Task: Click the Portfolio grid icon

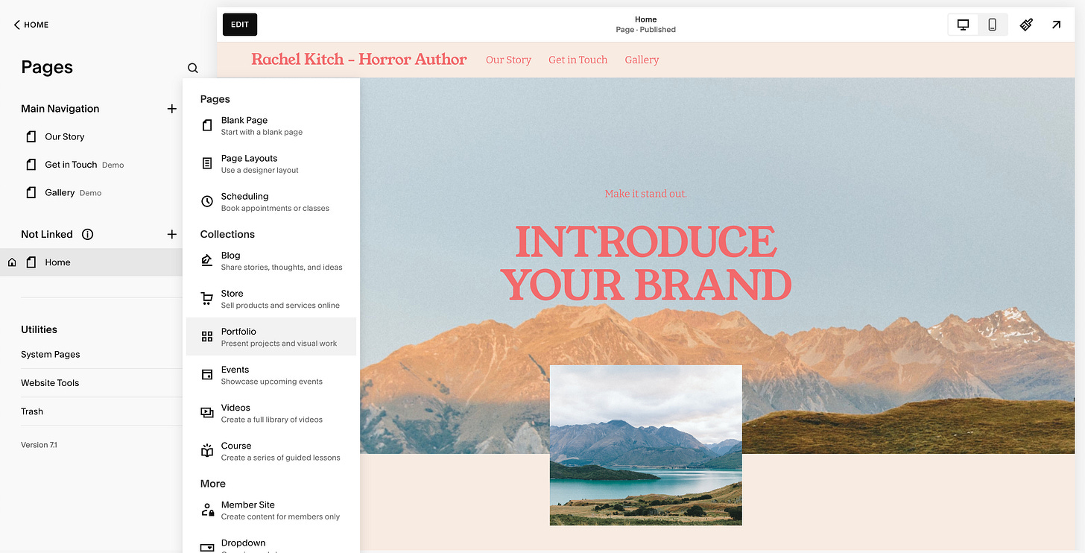Action: tap(207, 337)
